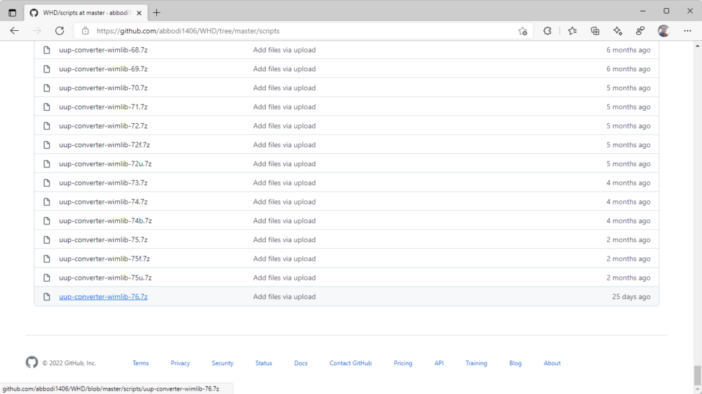702x394 pixels.
Task: Click the Contact GitHub footer link
Action: pyautogui.click(x=350, y=363)
